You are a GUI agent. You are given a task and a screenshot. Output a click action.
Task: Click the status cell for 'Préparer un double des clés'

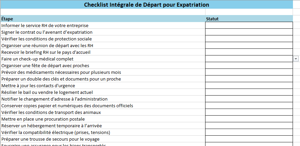coord(249,79)
